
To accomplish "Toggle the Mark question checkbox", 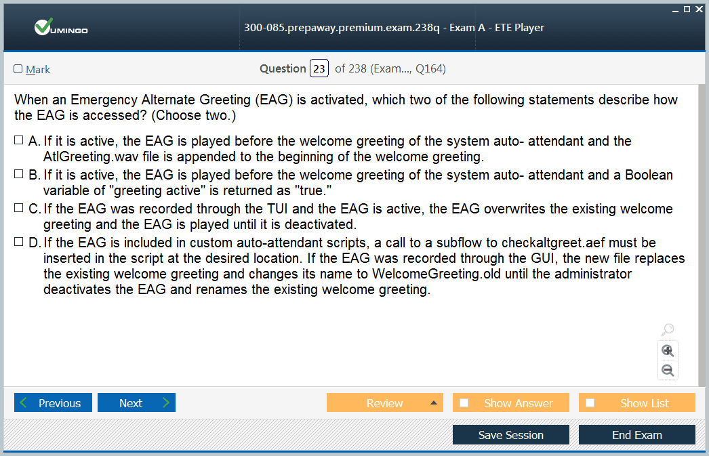I will coord(18,68).
